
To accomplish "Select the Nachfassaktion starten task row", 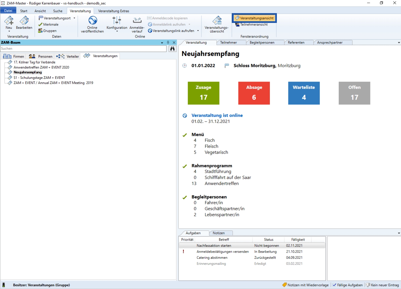I will point(252,246).
